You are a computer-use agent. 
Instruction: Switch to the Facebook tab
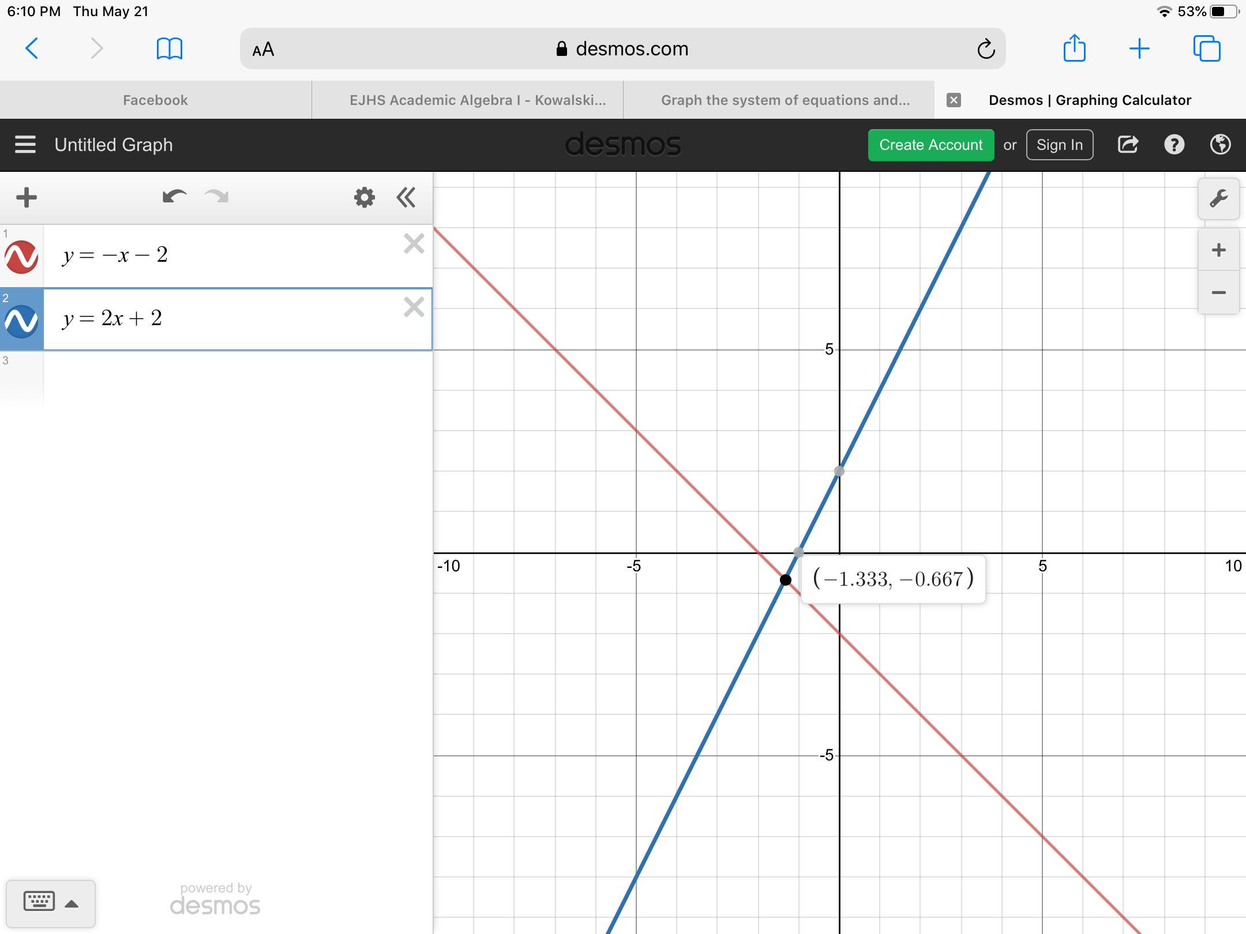click(155, 100)
